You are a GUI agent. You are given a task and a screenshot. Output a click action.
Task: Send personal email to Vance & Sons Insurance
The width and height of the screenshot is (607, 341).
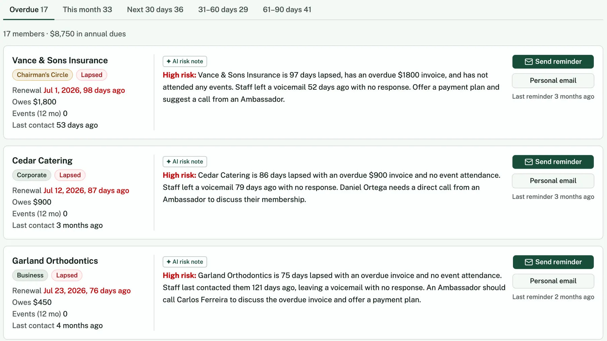click(553, 80)
